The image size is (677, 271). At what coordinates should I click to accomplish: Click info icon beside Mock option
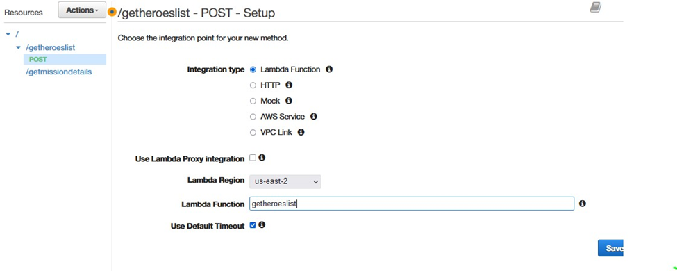pyautogui.click(x=289, y=101)
